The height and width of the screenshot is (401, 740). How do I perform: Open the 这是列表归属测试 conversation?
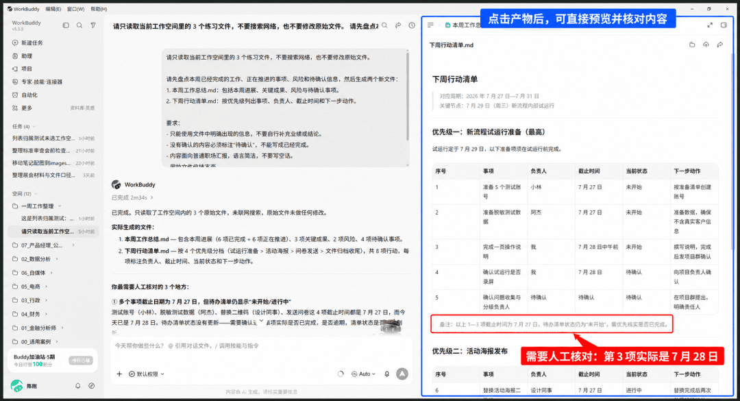tap(58, 219)
